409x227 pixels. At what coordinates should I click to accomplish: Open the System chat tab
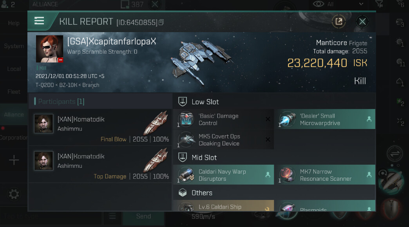point(14,46)
